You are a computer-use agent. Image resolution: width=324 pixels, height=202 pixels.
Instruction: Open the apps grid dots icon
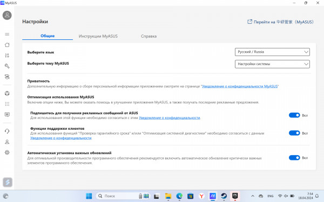click(7, 104)
